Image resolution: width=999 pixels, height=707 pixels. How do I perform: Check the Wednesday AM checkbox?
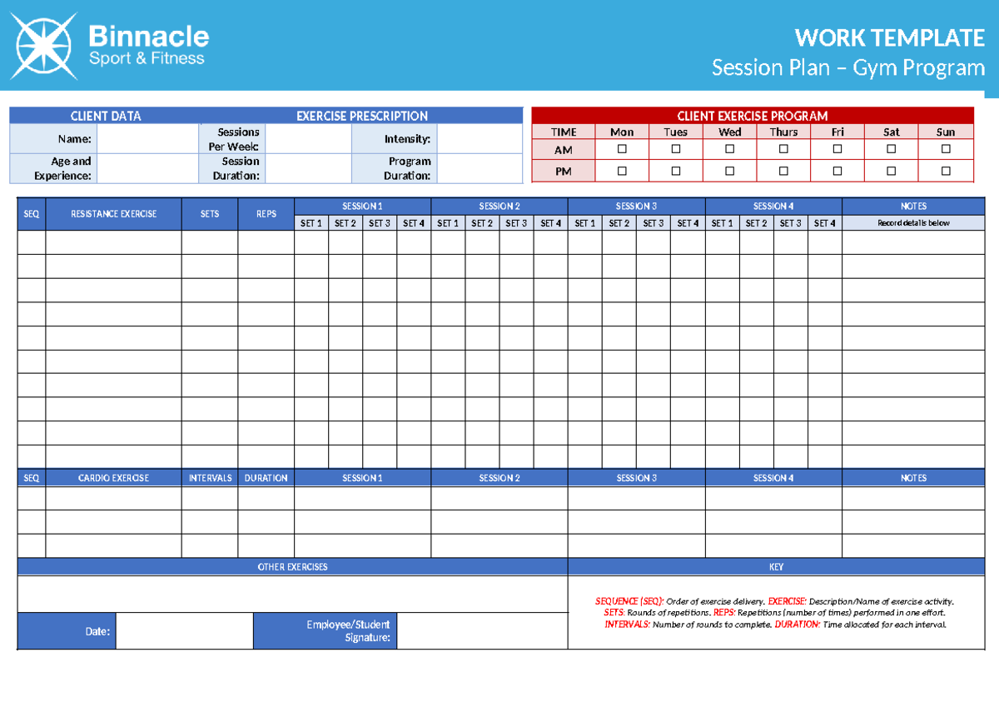point(730,149)
